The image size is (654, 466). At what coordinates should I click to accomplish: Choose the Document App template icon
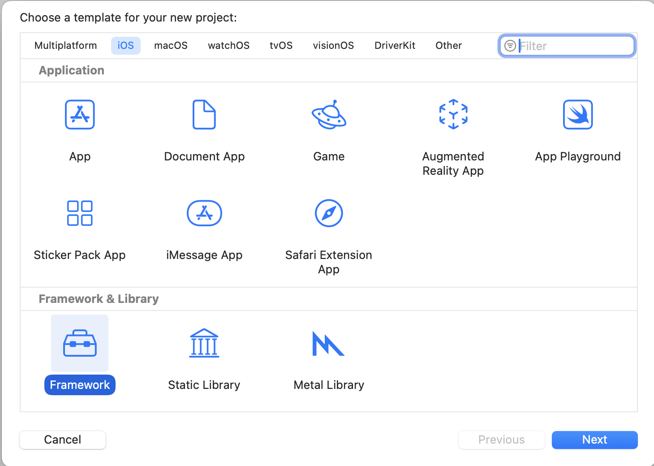click(204, 115)
